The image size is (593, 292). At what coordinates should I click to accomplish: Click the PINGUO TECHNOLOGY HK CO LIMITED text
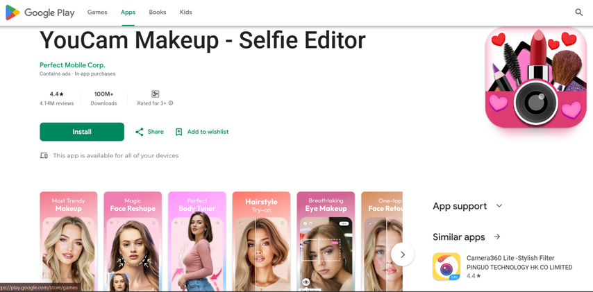[519, 268]
